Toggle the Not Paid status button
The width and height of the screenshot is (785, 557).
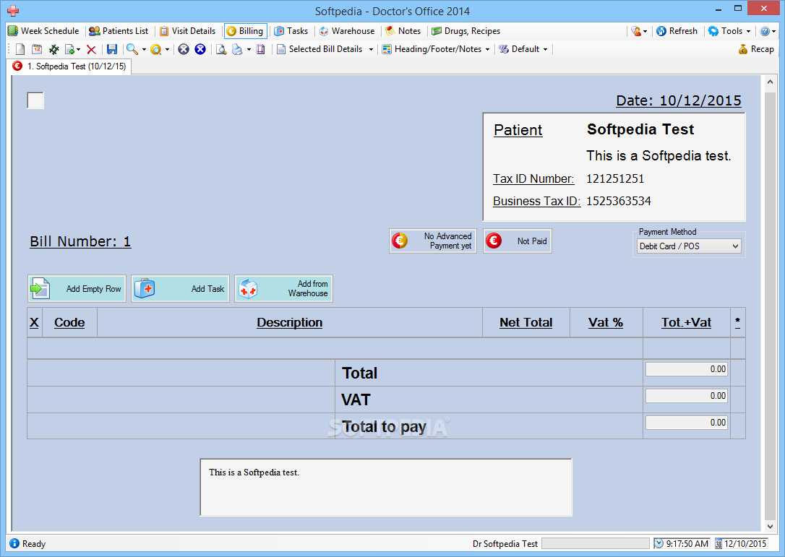517,241
